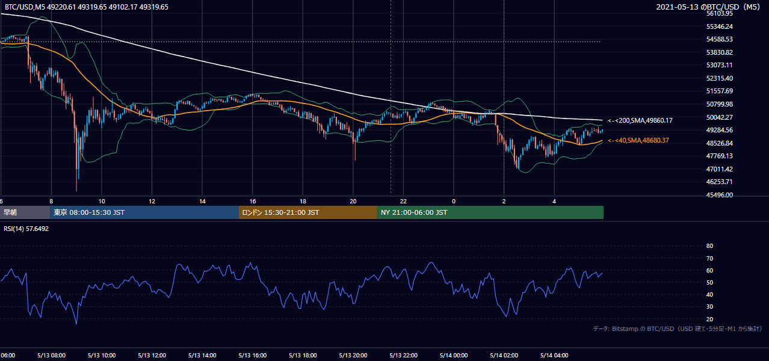This screenshot has width=769, height=361.
Task: Click the RSI scale label 40
Action: 709,294
